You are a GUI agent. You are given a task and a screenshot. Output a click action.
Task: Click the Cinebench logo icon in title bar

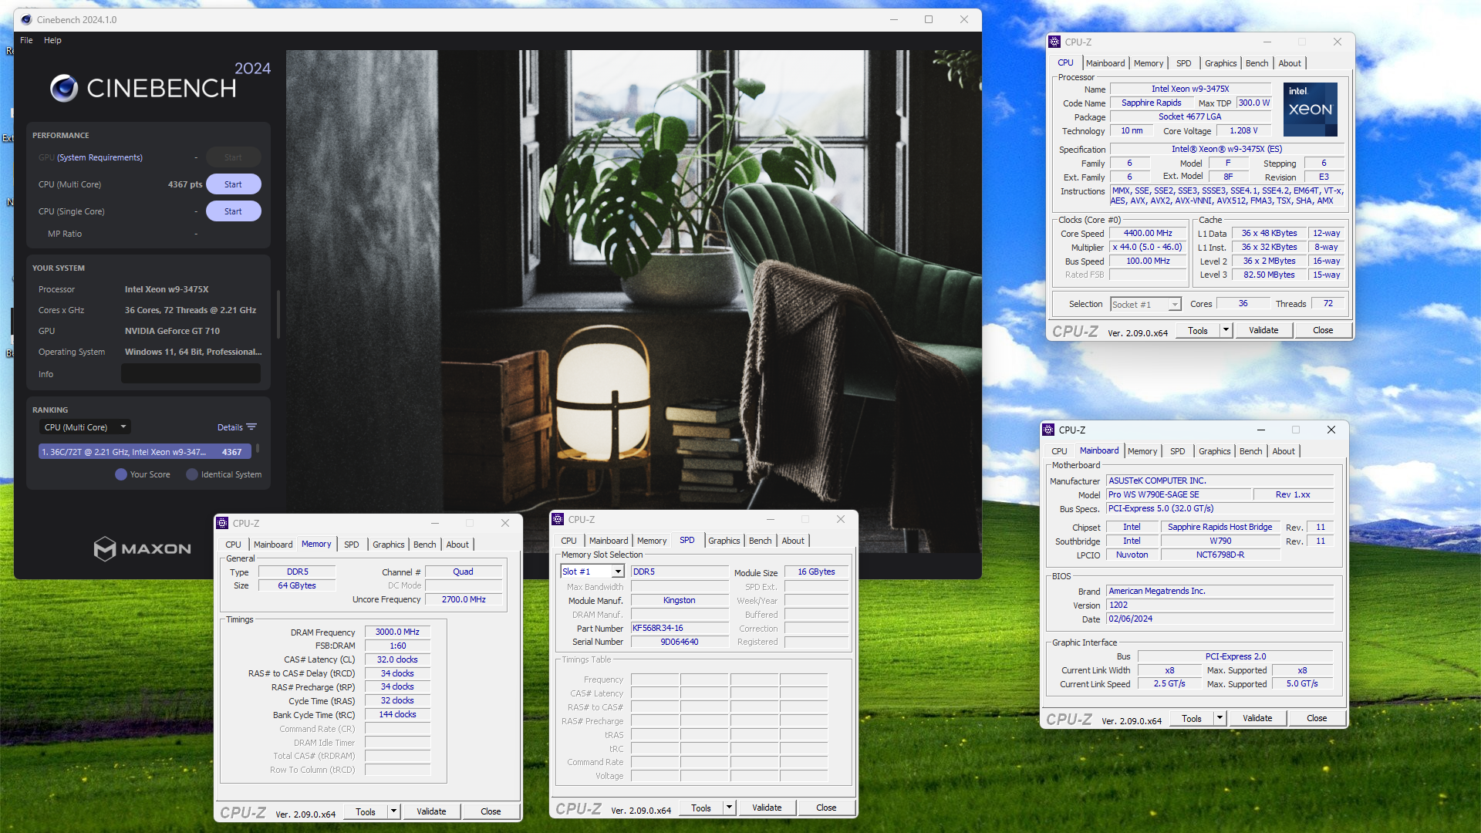click(x=26, y=19)
